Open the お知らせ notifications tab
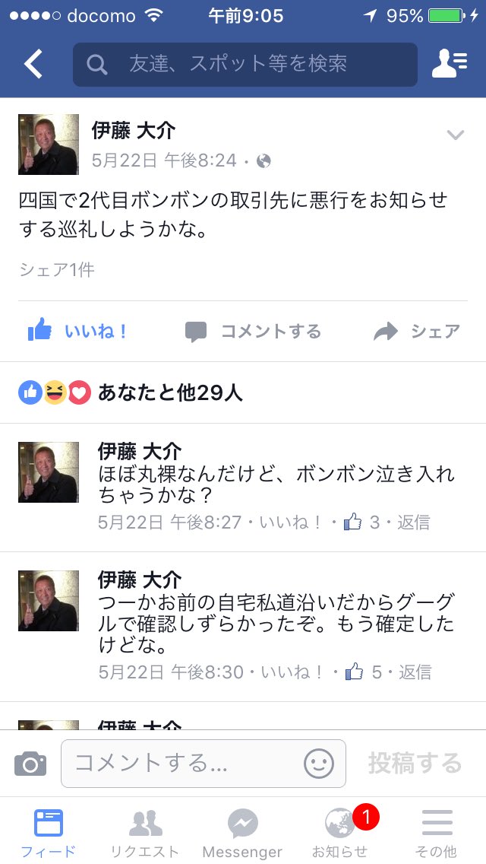 (x=340, y=833)
